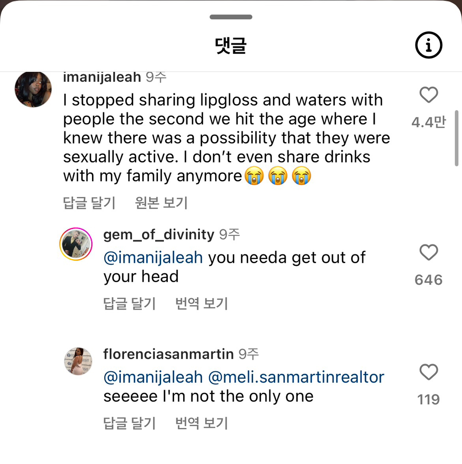462x464 pixels.
Task: Tap 번역 보기 under florenciasanmartin's reply
Action: click(x=201, y=423)
